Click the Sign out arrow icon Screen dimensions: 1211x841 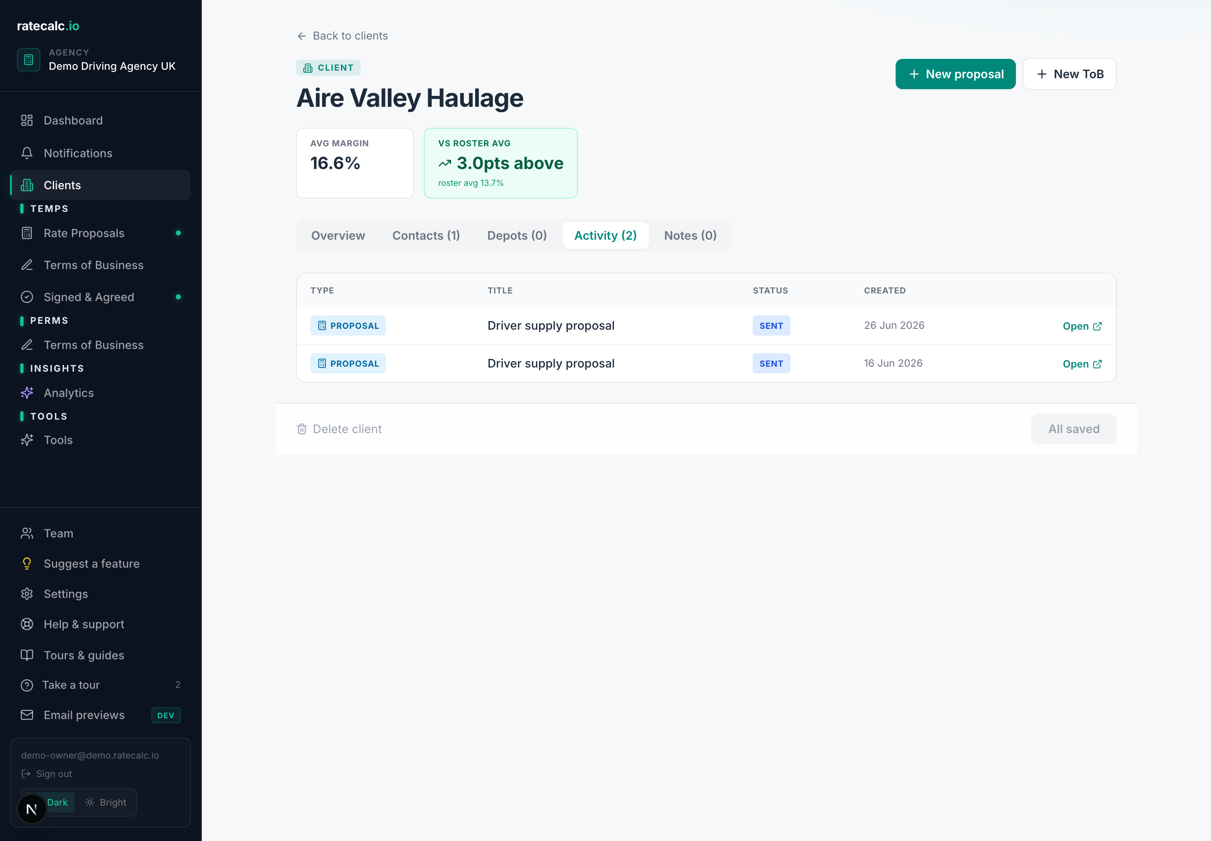(26, 774)
